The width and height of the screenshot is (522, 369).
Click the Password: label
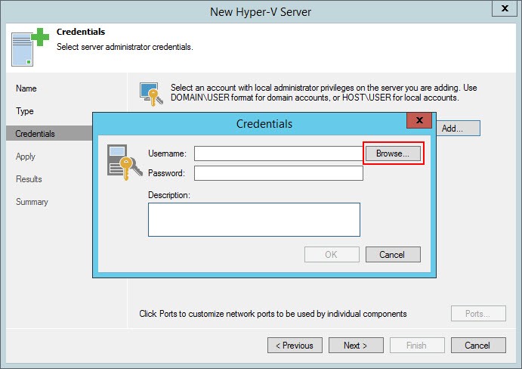pos(166,173)
